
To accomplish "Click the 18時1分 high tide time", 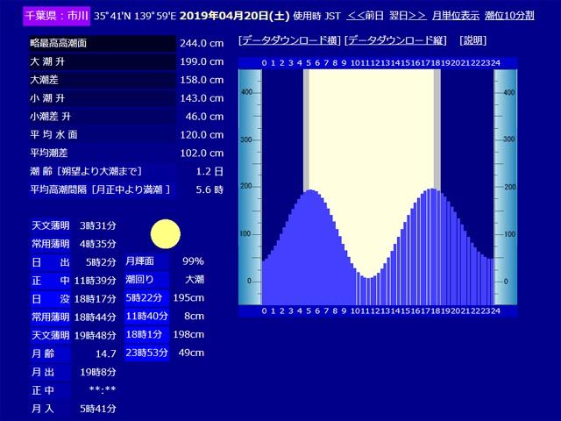I will [x=144, y=334].
